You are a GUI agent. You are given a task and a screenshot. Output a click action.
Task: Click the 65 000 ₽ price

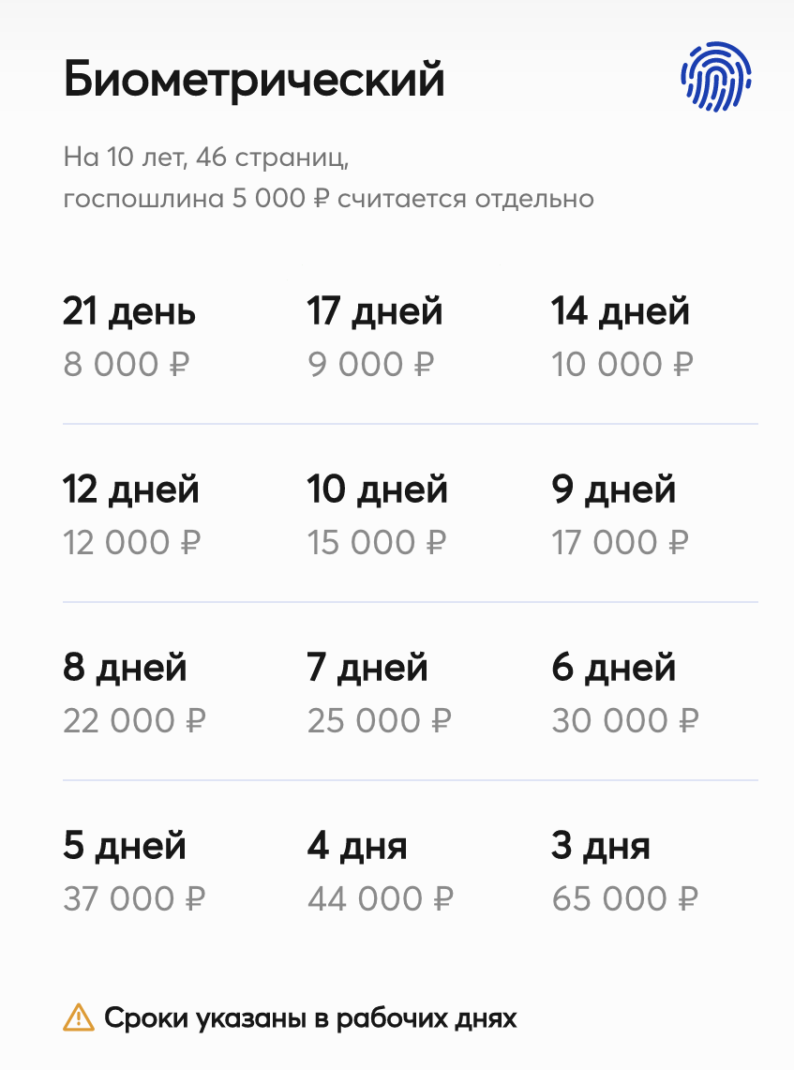tap(625, 898)
